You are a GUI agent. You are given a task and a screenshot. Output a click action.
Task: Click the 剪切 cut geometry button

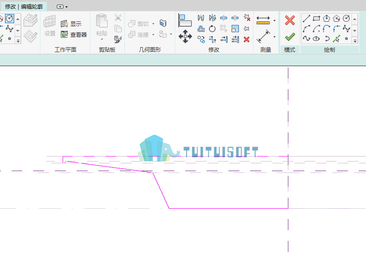(x=138, y=24)
